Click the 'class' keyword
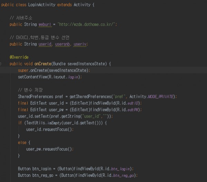207x182 pixels. coord(21,5)
